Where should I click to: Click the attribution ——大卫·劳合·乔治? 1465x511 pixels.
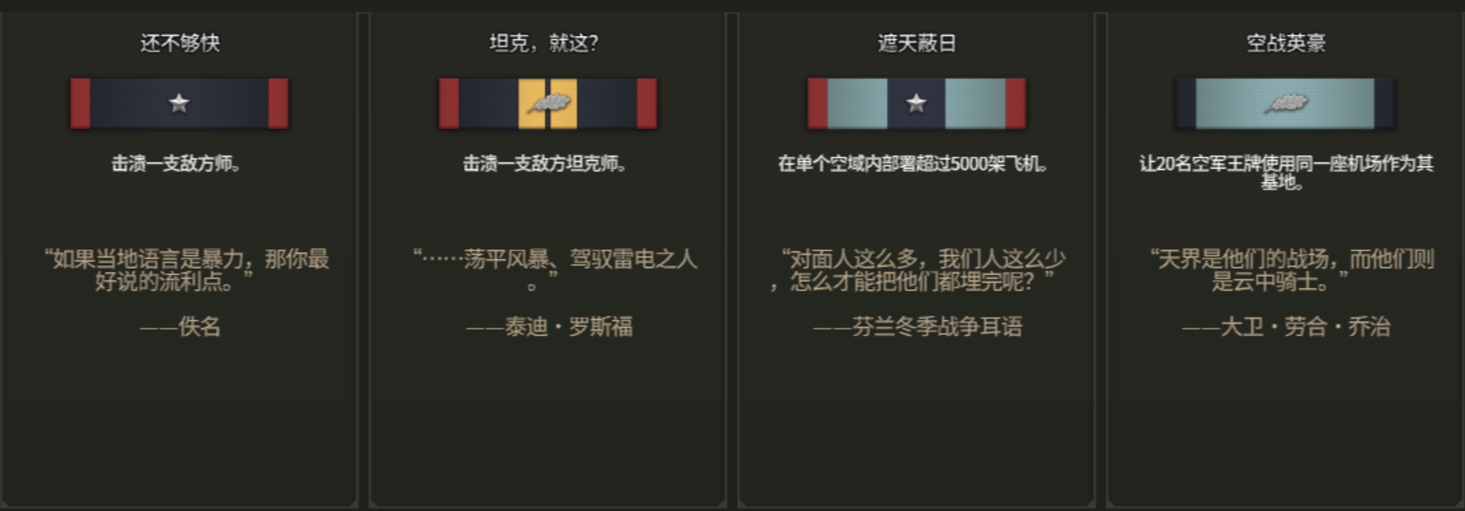1286,327
